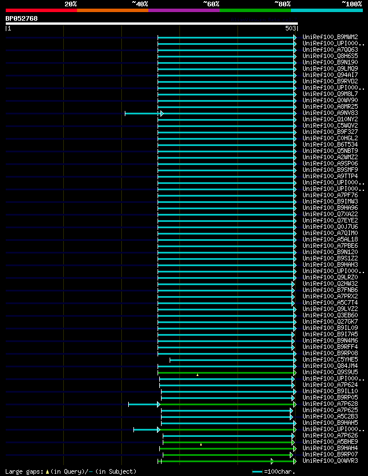This screenshot has height=476, width=368.
Task: Select the UniRef100_A5AL18 label
Action: [330, 240]
